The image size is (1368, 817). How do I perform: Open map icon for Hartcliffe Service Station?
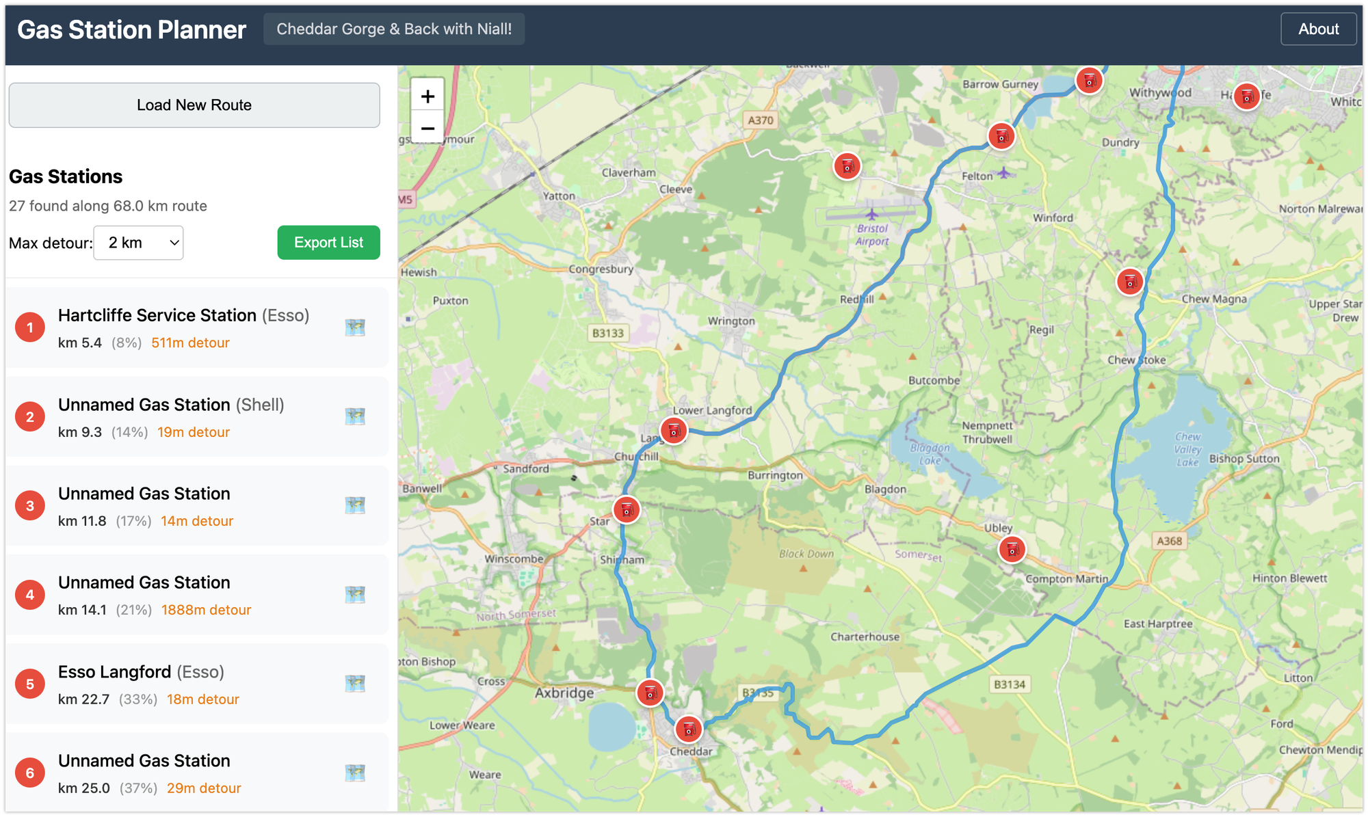click(x=354, y=327)
